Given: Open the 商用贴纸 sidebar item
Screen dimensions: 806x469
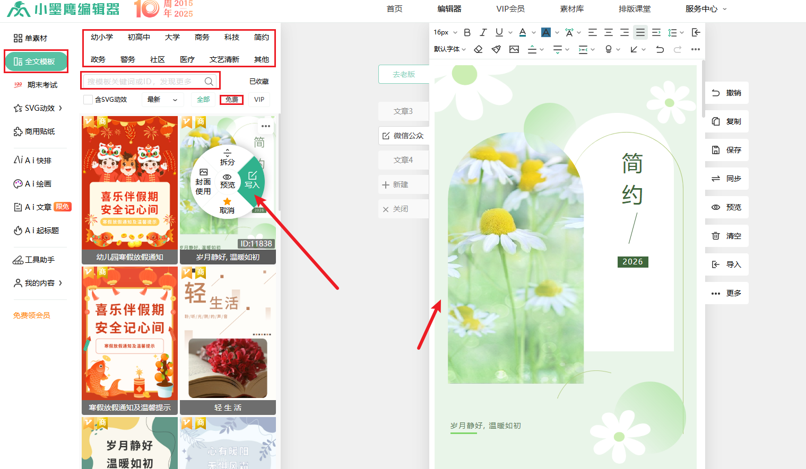Looking at the screenshot, I should pyautogui.click(x=34, y=131).
